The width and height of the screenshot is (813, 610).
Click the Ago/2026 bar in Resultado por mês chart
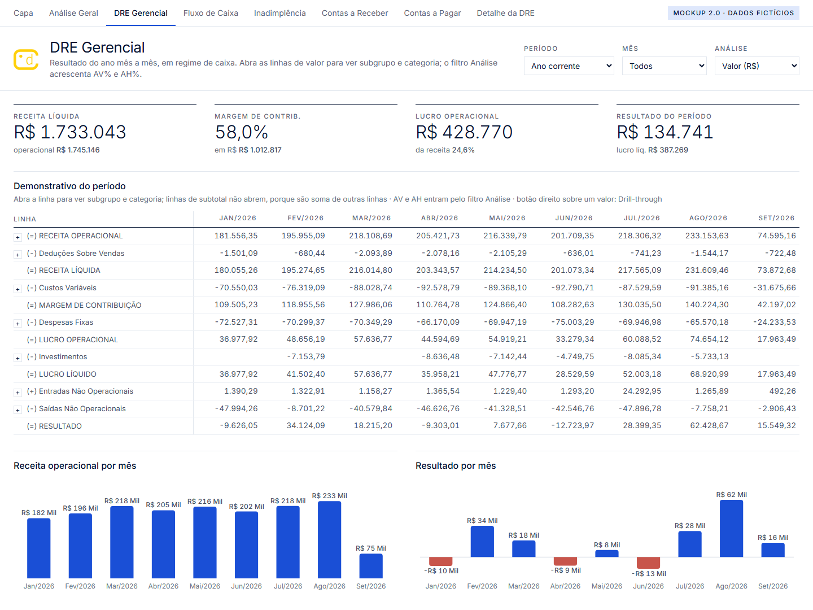732,529
